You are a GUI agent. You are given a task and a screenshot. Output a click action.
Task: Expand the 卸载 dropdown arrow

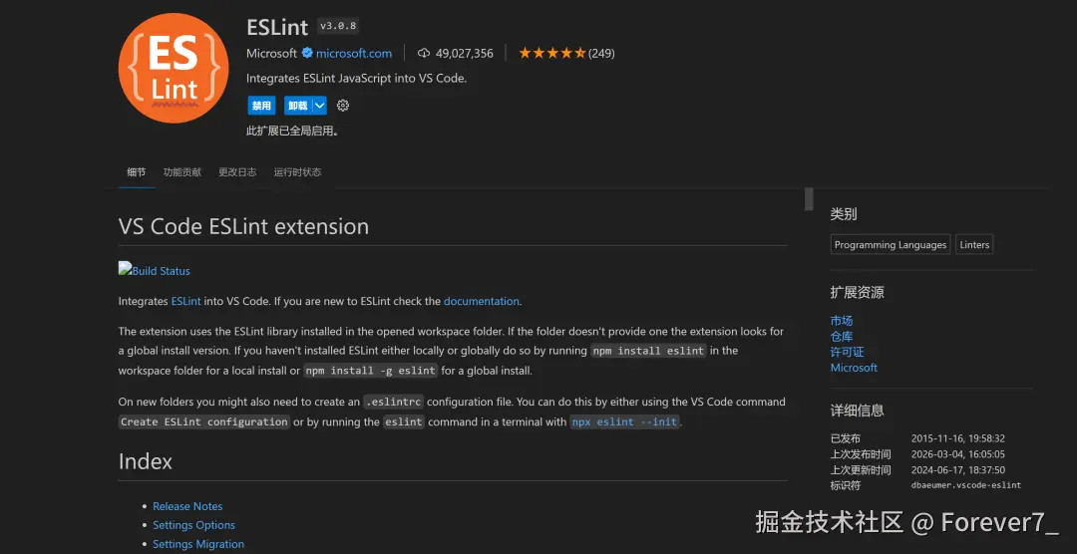[x=319, y=106]
